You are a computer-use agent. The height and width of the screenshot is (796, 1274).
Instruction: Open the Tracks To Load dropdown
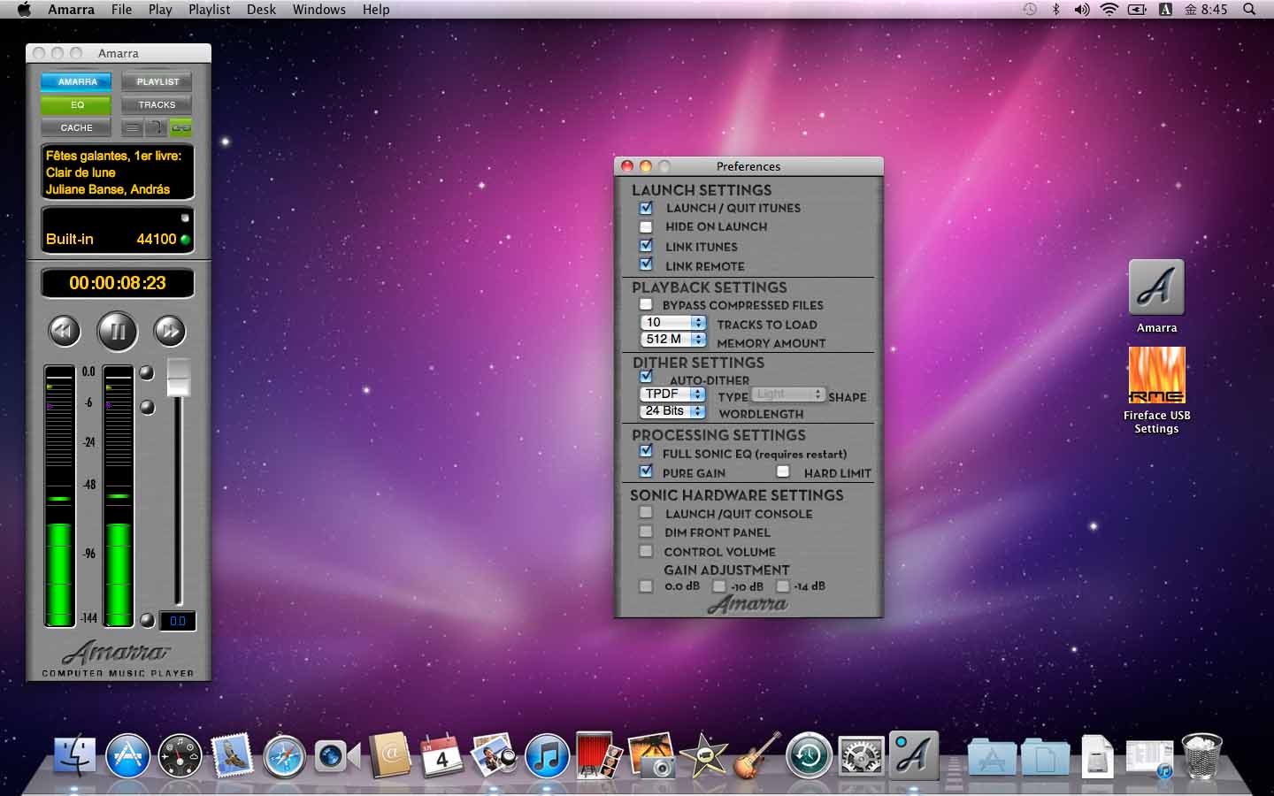coord(673,322)
